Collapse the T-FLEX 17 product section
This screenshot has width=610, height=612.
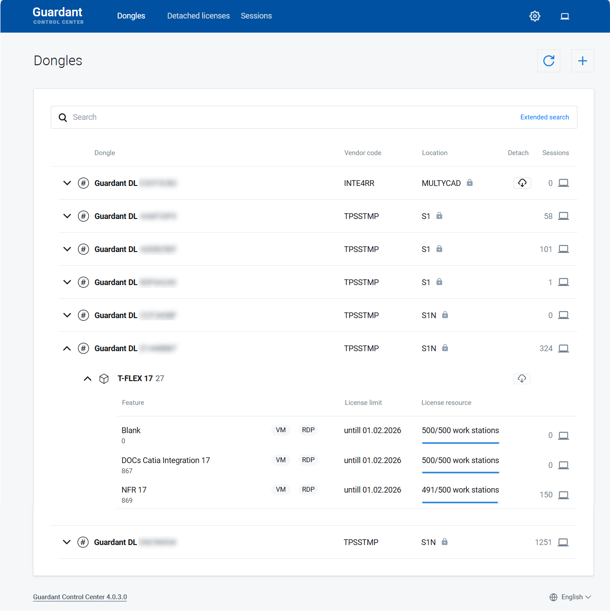click(88, 378)
